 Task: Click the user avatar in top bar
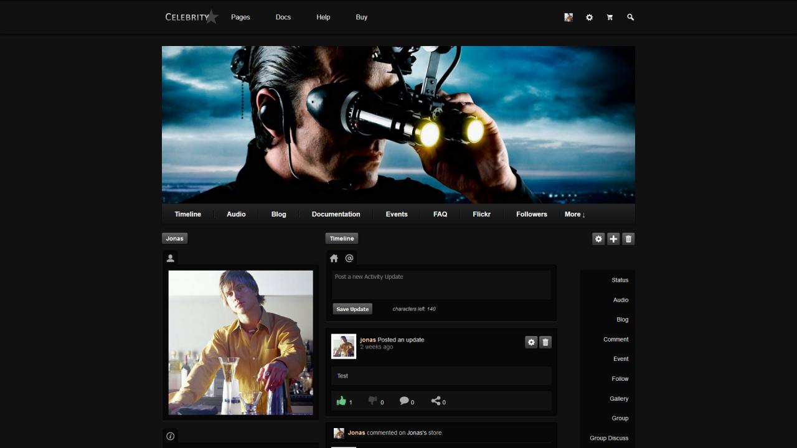click(x=568, y=17)
